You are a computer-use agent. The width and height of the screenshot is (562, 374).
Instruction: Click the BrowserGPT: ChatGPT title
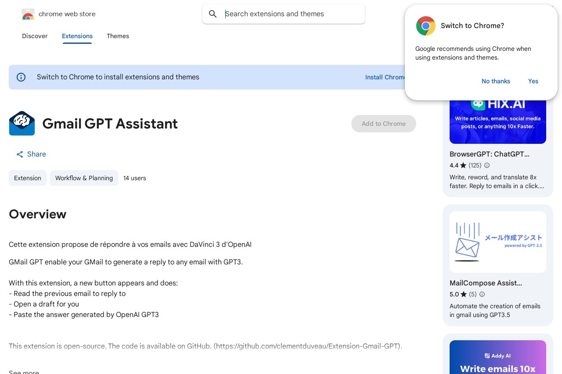(490, 154)
